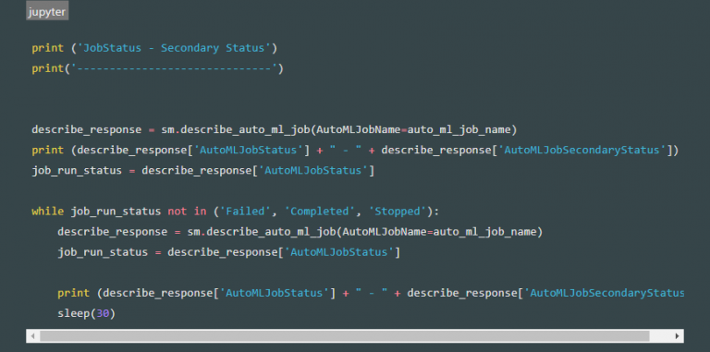Click the scrollbar left arrow
Viewport: 710px width, 352px height.
pyautogui.click(x=32, y=336)
